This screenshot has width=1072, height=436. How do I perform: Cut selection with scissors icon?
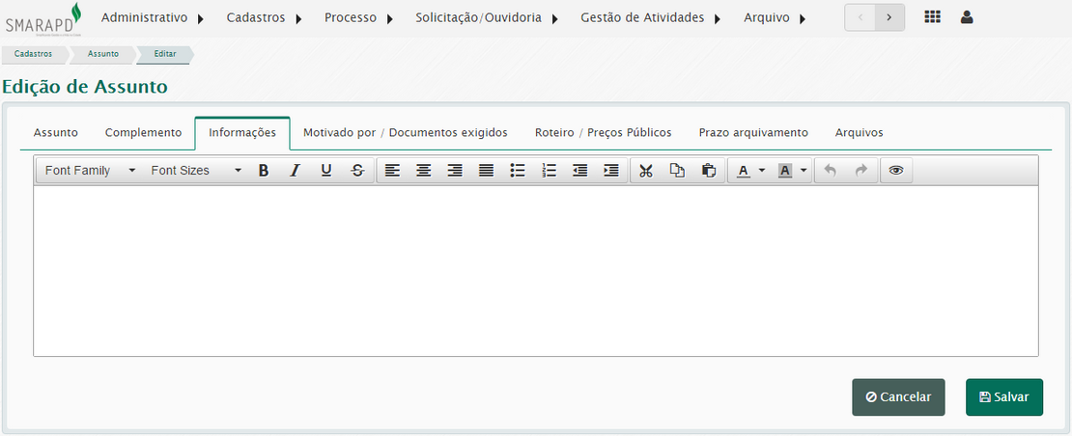pos(646,171)
